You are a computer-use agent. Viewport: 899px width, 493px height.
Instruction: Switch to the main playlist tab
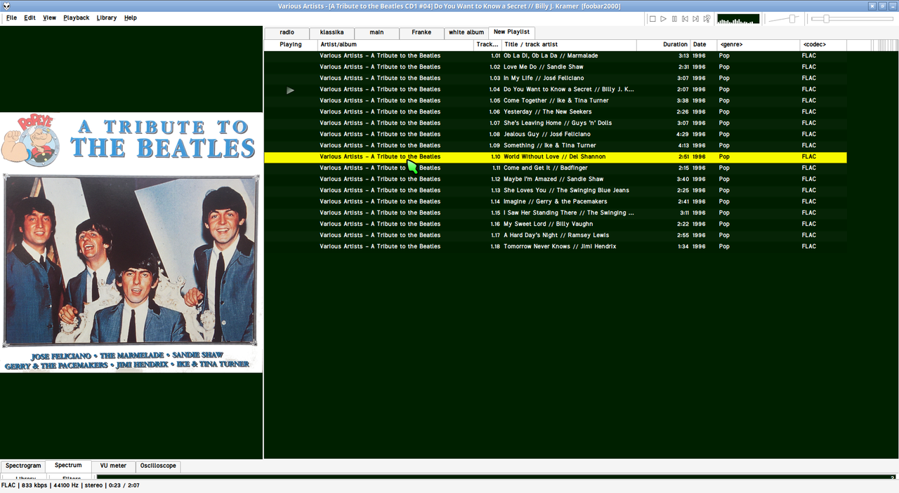tap(376, 32)
